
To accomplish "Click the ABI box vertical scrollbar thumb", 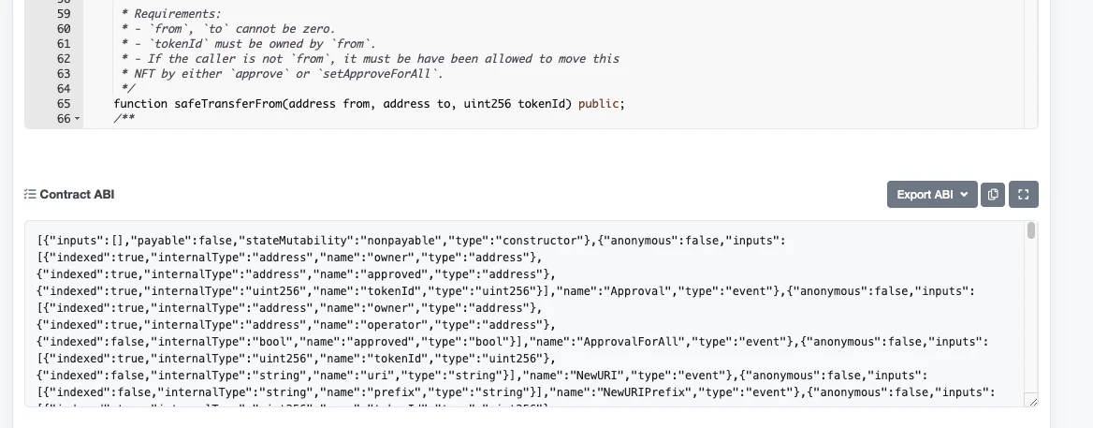I will point(1031,230).
